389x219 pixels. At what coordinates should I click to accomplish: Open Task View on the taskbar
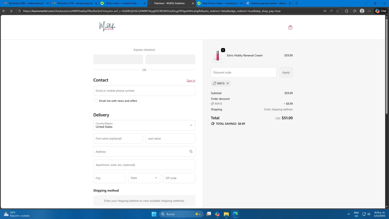(209, 214)
